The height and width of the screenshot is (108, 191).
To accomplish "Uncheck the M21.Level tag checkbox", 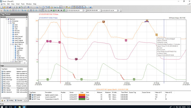I will coord(30,97).
